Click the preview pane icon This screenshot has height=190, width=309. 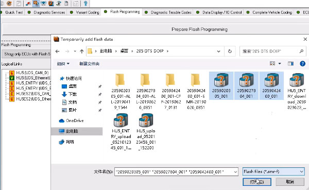pos(290,64)
